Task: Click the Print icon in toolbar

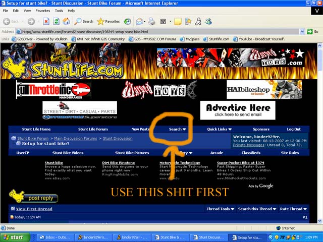Action: click(x=151, y=21)
